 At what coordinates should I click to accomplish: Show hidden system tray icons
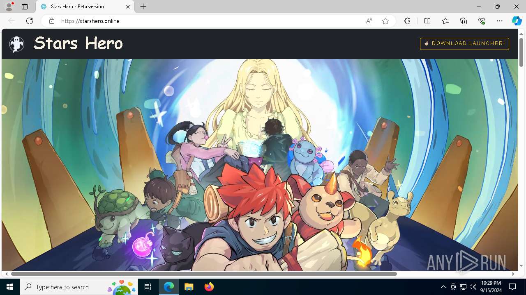pos(443,287)
